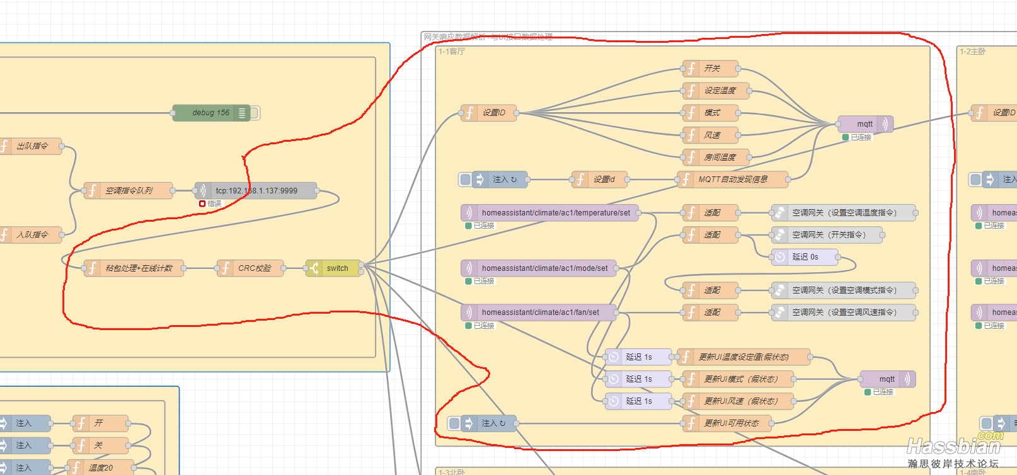The height and width of the screenshot is (475, 1017).
Task: Click 已连接 status under the top mqtt node
Action: 857,137
